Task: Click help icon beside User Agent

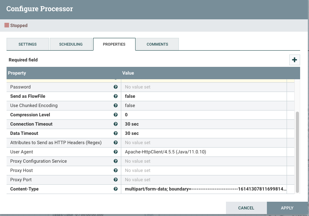Action: [115, 152]
